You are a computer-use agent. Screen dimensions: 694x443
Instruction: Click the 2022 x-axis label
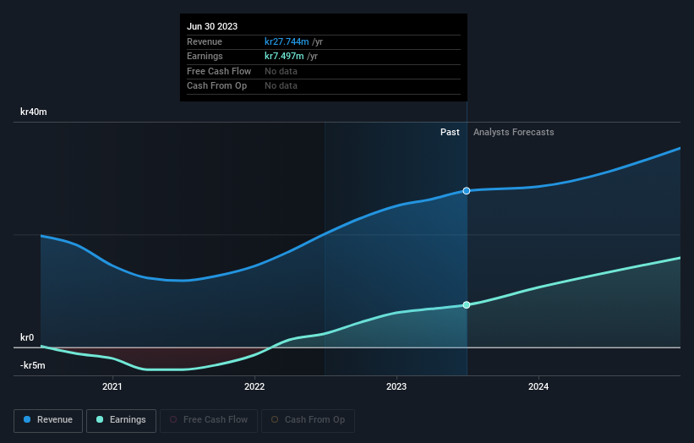pos(254,387)
